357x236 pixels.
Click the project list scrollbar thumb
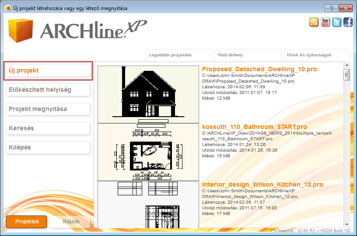(347, 75)
